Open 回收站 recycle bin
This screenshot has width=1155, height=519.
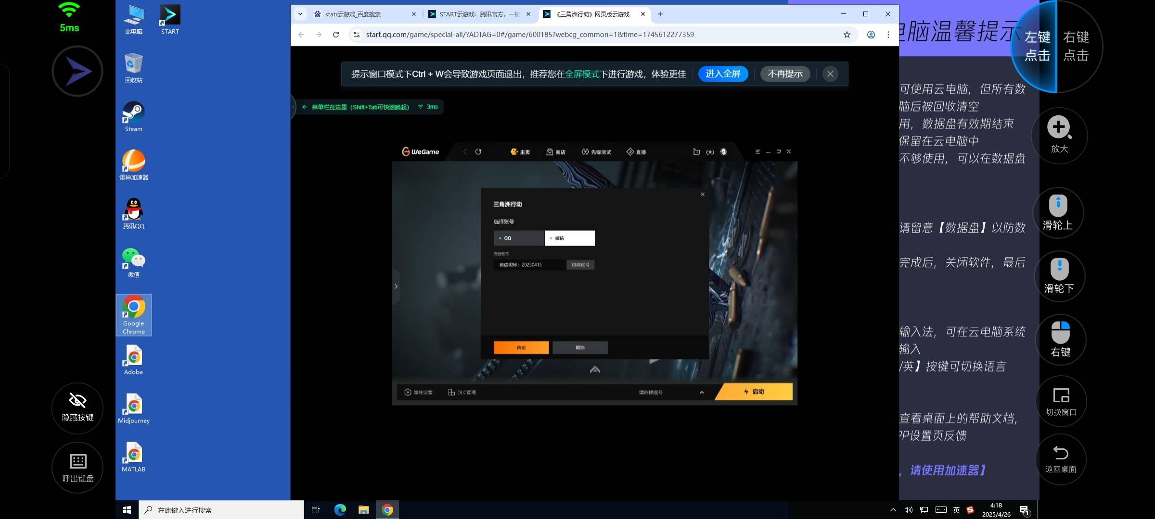134,68
